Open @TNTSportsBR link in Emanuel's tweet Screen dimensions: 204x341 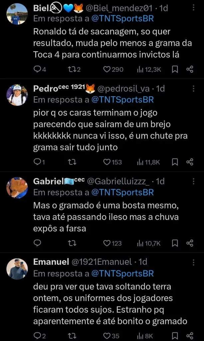tap(122, 274)
